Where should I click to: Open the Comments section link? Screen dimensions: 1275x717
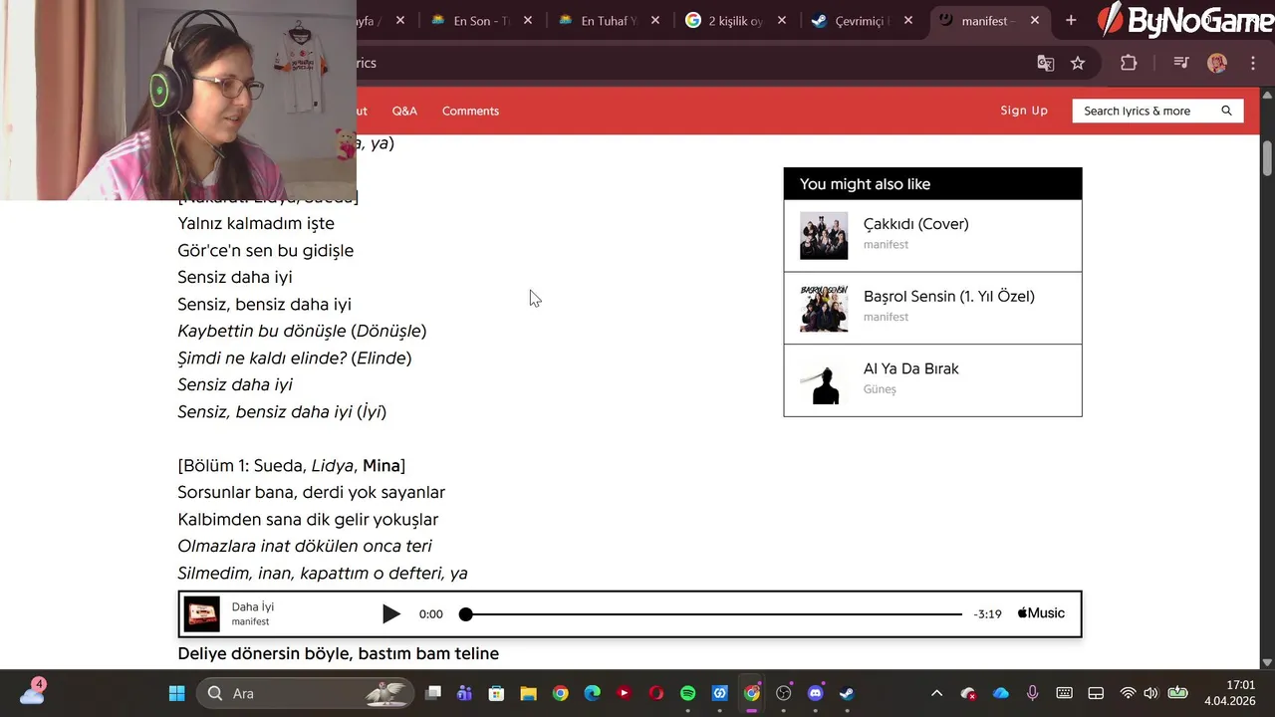pyautogui.click(x=470, y=111)
